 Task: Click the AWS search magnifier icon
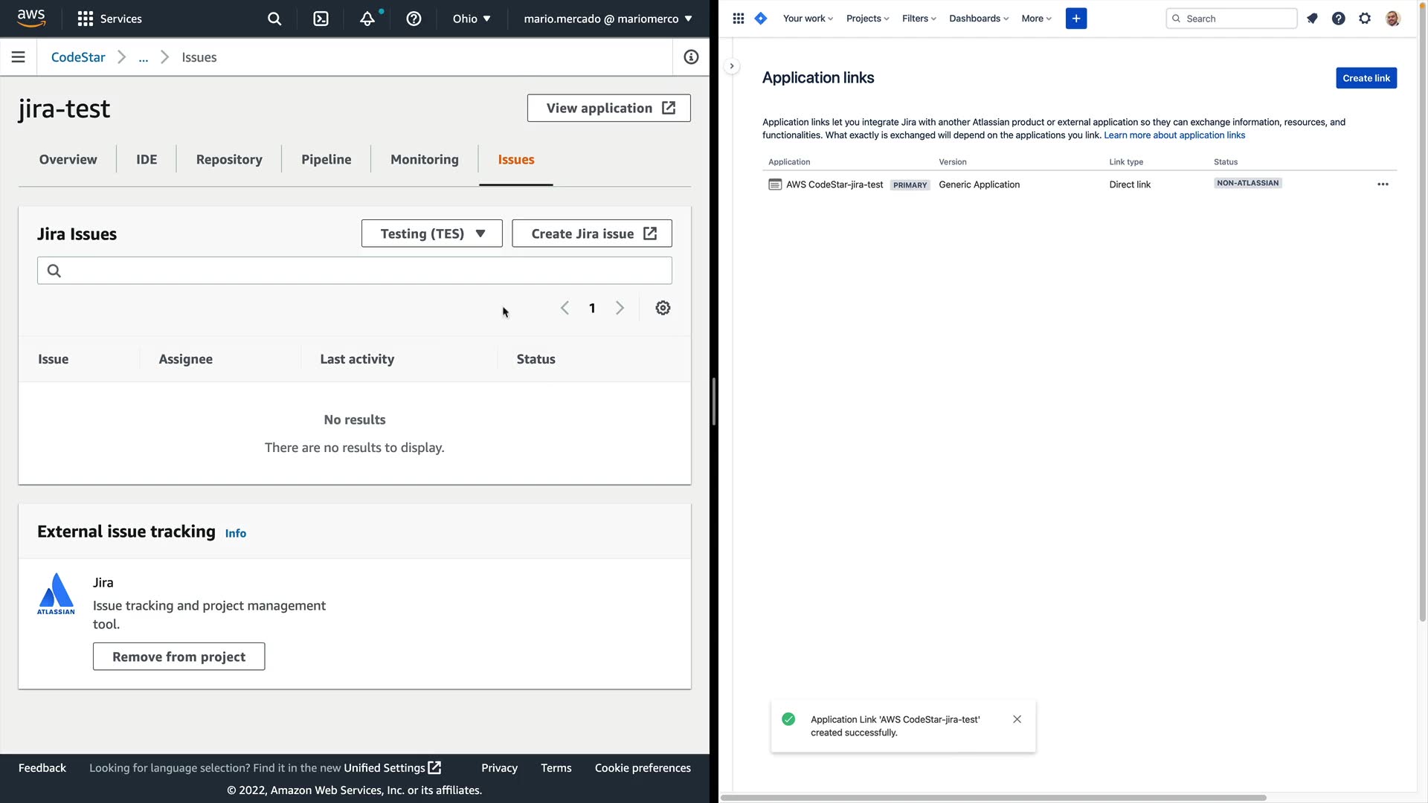[274, 19]
